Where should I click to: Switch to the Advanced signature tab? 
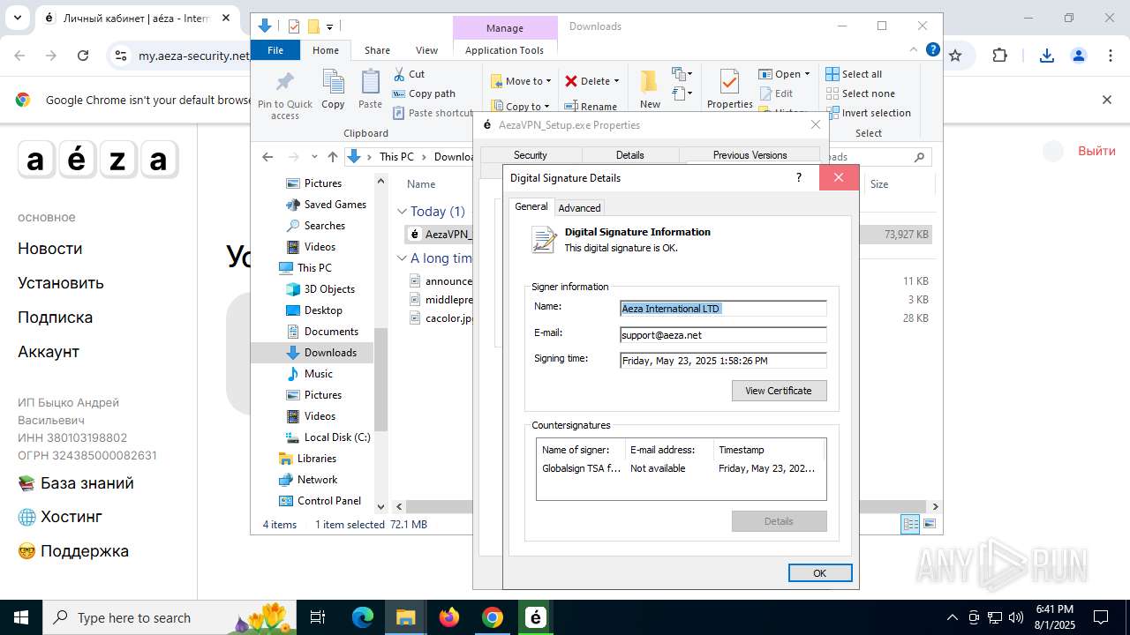[579, 208]
